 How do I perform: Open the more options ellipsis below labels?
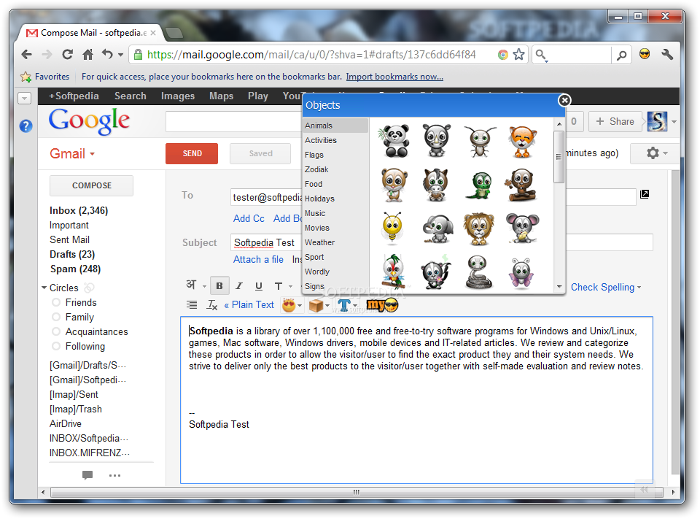114,475
